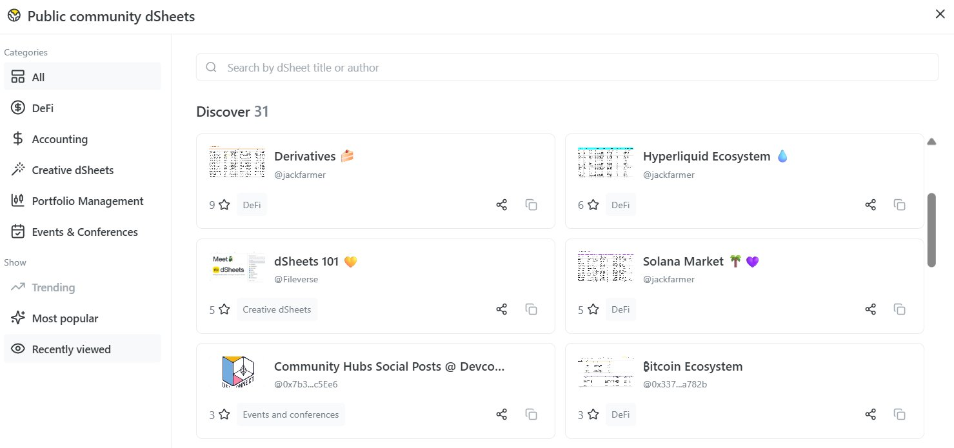Share the dSheets 101 sheet
954x448 pixels.
tap(501, 309)
